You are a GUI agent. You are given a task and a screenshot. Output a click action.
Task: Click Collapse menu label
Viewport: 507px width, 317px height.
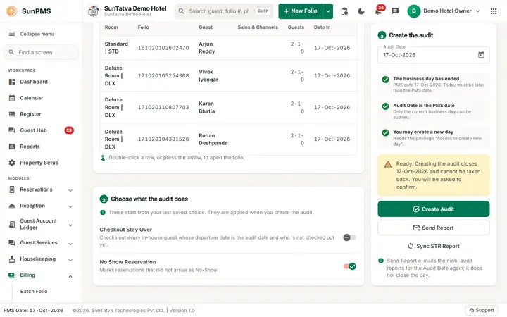click(37, 34)
